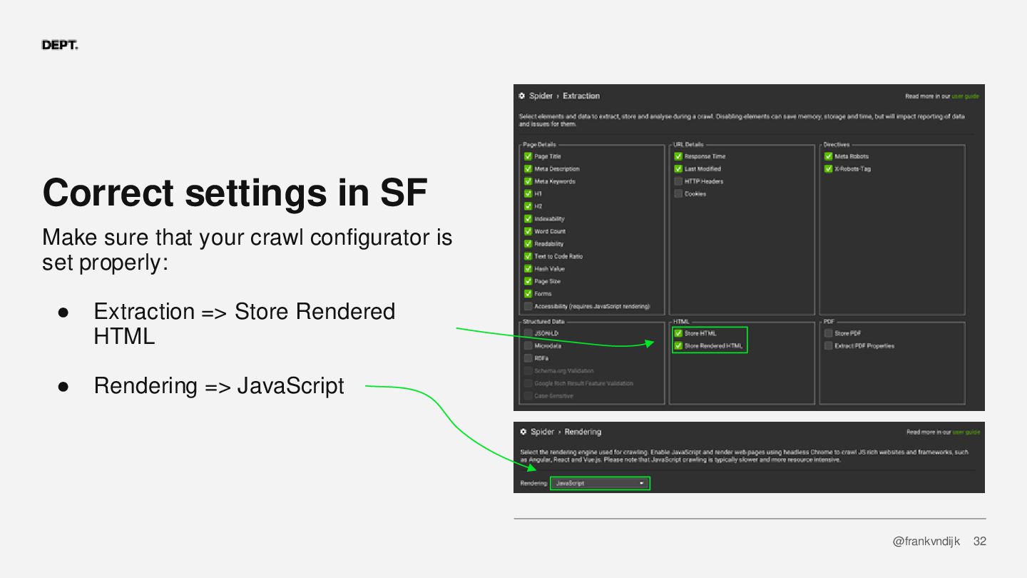Click the 'PDF' group label
Image resolution: width=1027 pixels, height=578 pixels.
click(x=829, y=322)
